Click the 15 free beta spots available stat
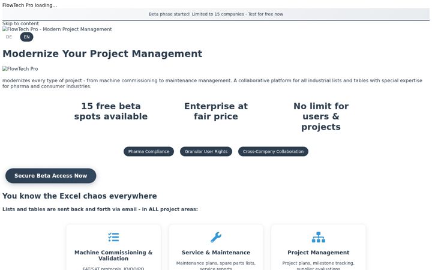 click(111, 112)
